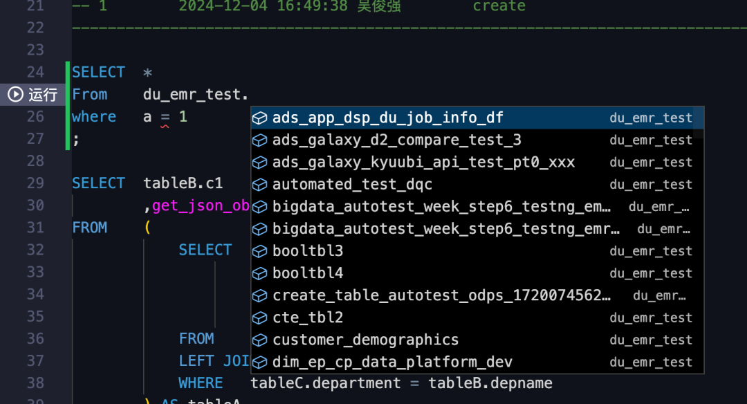Click the table icon next to cte_tbl2
The image size is (747, 404).
[x=259, y=318]
